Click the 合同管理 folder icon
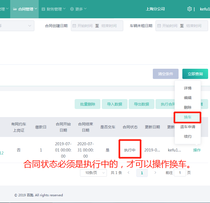Image resolution: width=210 pixels, height=203 pixels. click(x=15, y=9)
